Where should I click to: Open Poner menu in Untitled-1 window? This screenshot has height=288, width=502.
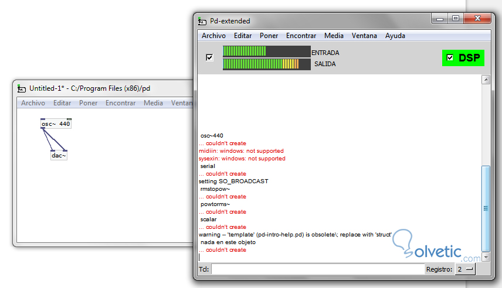click(x=89, y=103)
